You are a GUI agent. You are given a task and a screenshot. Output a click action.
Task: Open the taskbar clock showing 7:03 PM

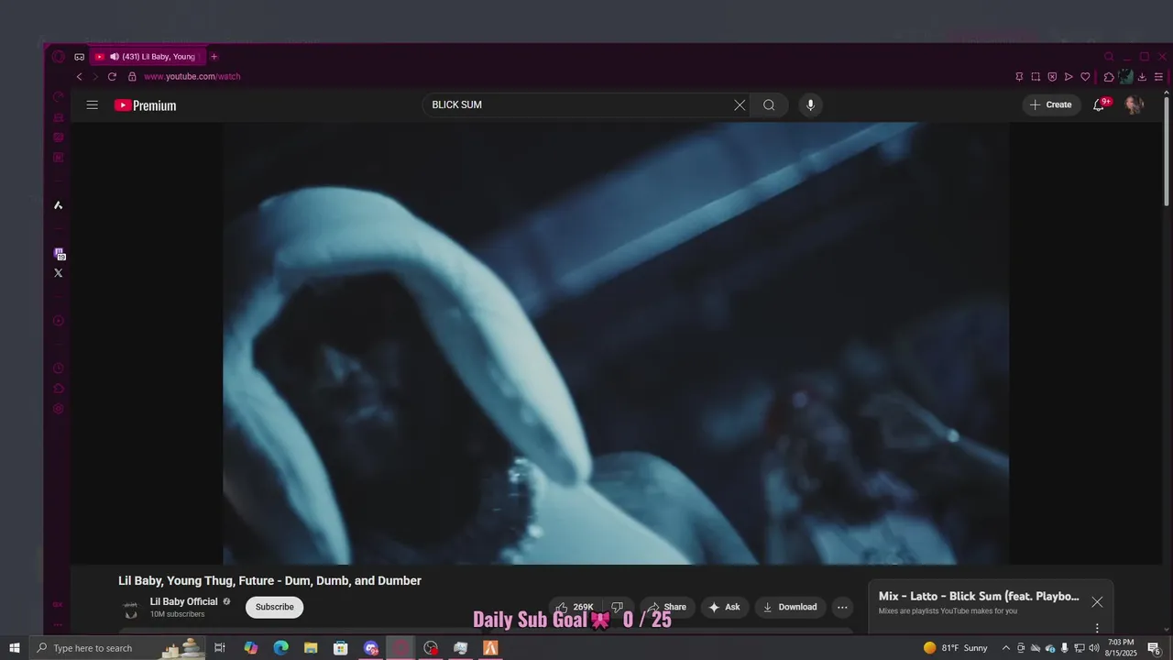tap(1121, 648)
